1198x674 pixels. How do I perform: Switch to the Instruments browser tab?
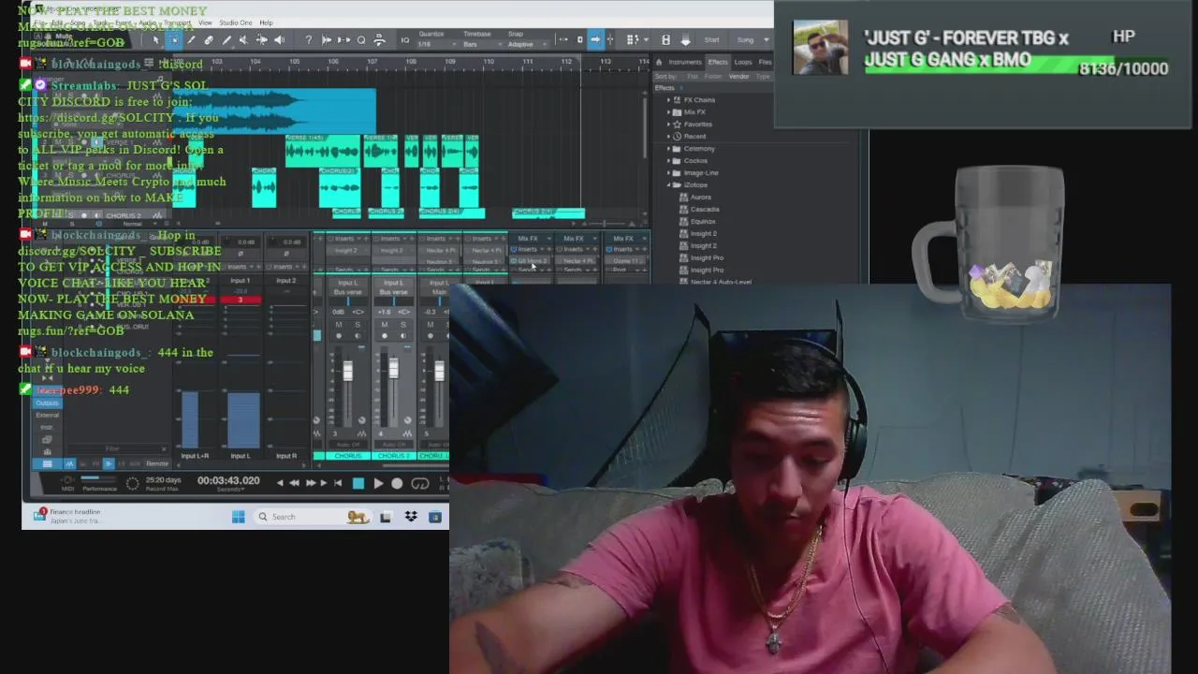(684, 62)
